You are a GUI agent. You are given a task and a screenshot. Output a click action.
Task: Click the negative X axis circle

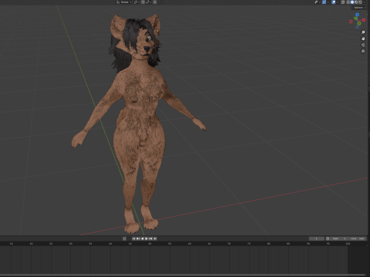point(351,22)
